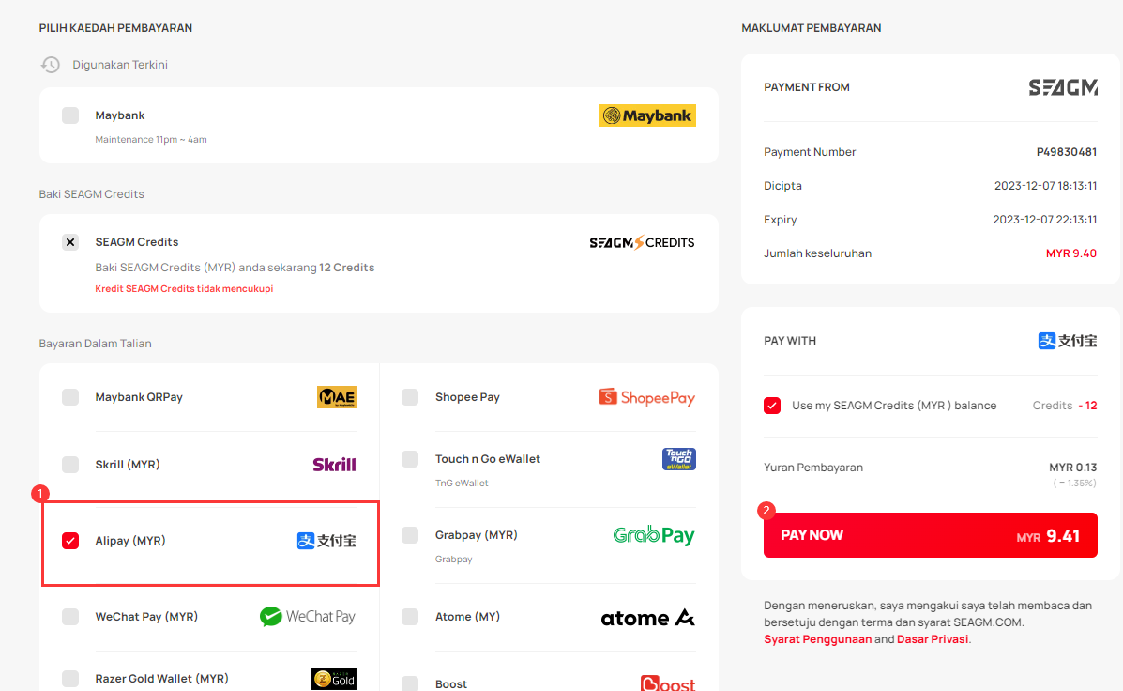Click the recently used history icon
Image resolution: width=1123 pixels, height=691 pixels.
[50, 65]
